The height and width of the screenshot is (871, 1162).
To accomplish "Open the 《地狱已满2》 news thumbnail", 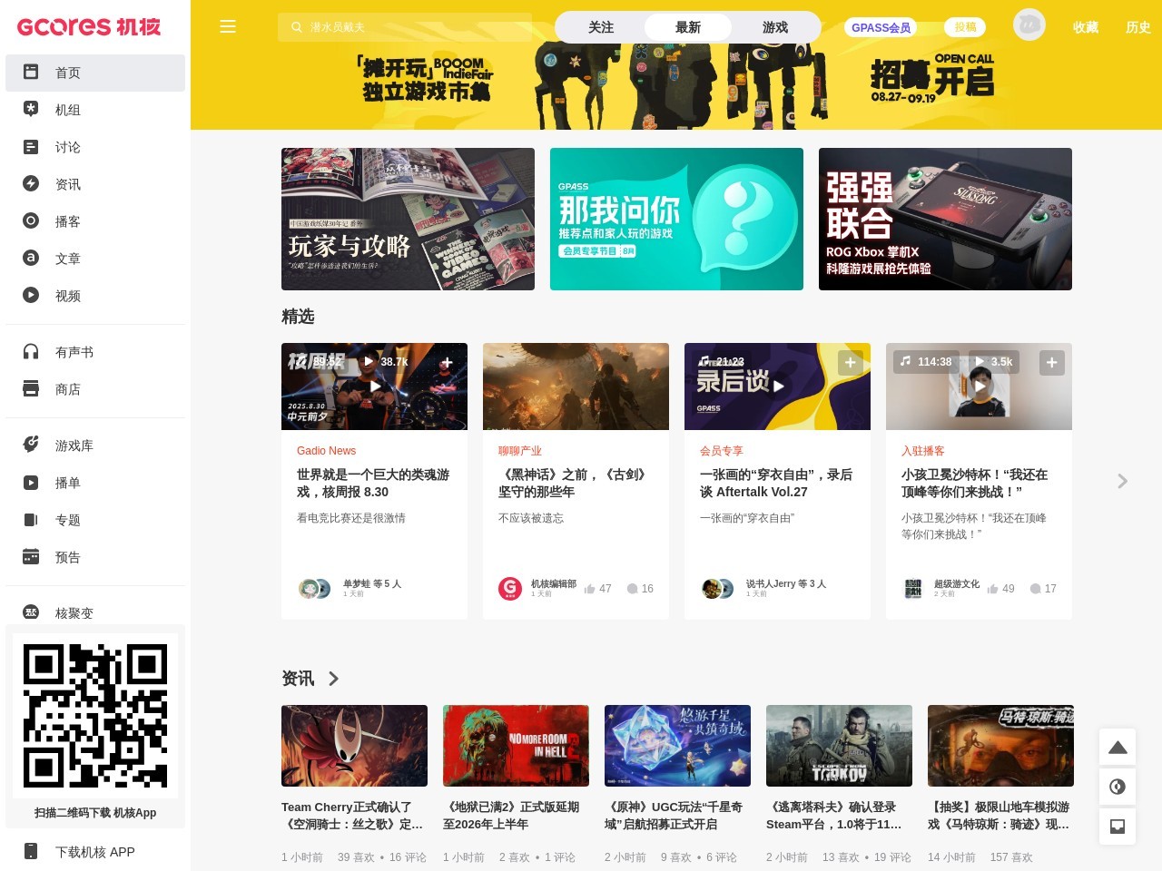I will pyautogui.click(x=516, y=746).
